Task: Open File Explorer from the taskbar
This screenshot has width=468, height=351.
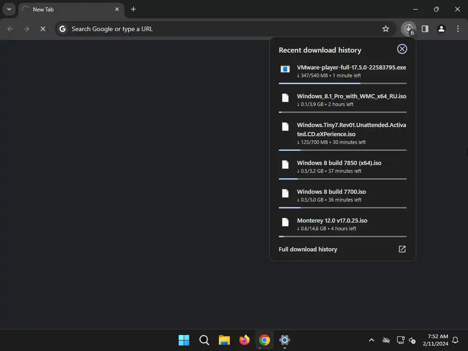Action: point(224,340)
